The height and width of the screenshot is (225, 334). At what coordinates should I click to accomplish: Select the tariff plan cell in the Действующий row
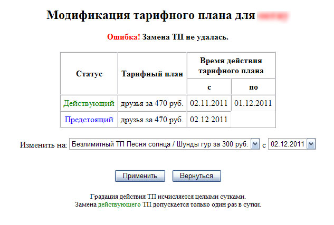152,103
